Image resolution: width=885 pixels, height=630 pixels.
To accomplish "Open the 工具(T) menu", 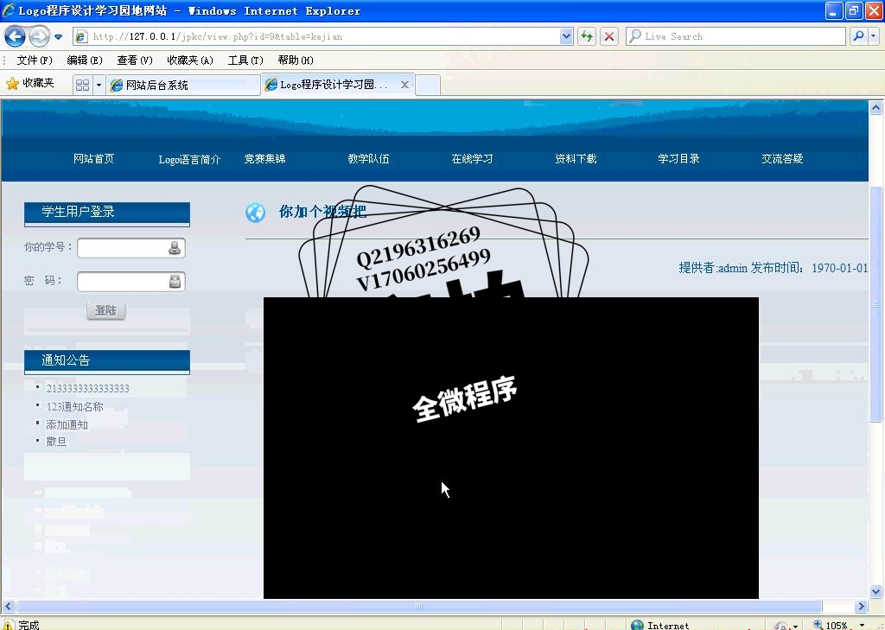I will click(245, 60).
